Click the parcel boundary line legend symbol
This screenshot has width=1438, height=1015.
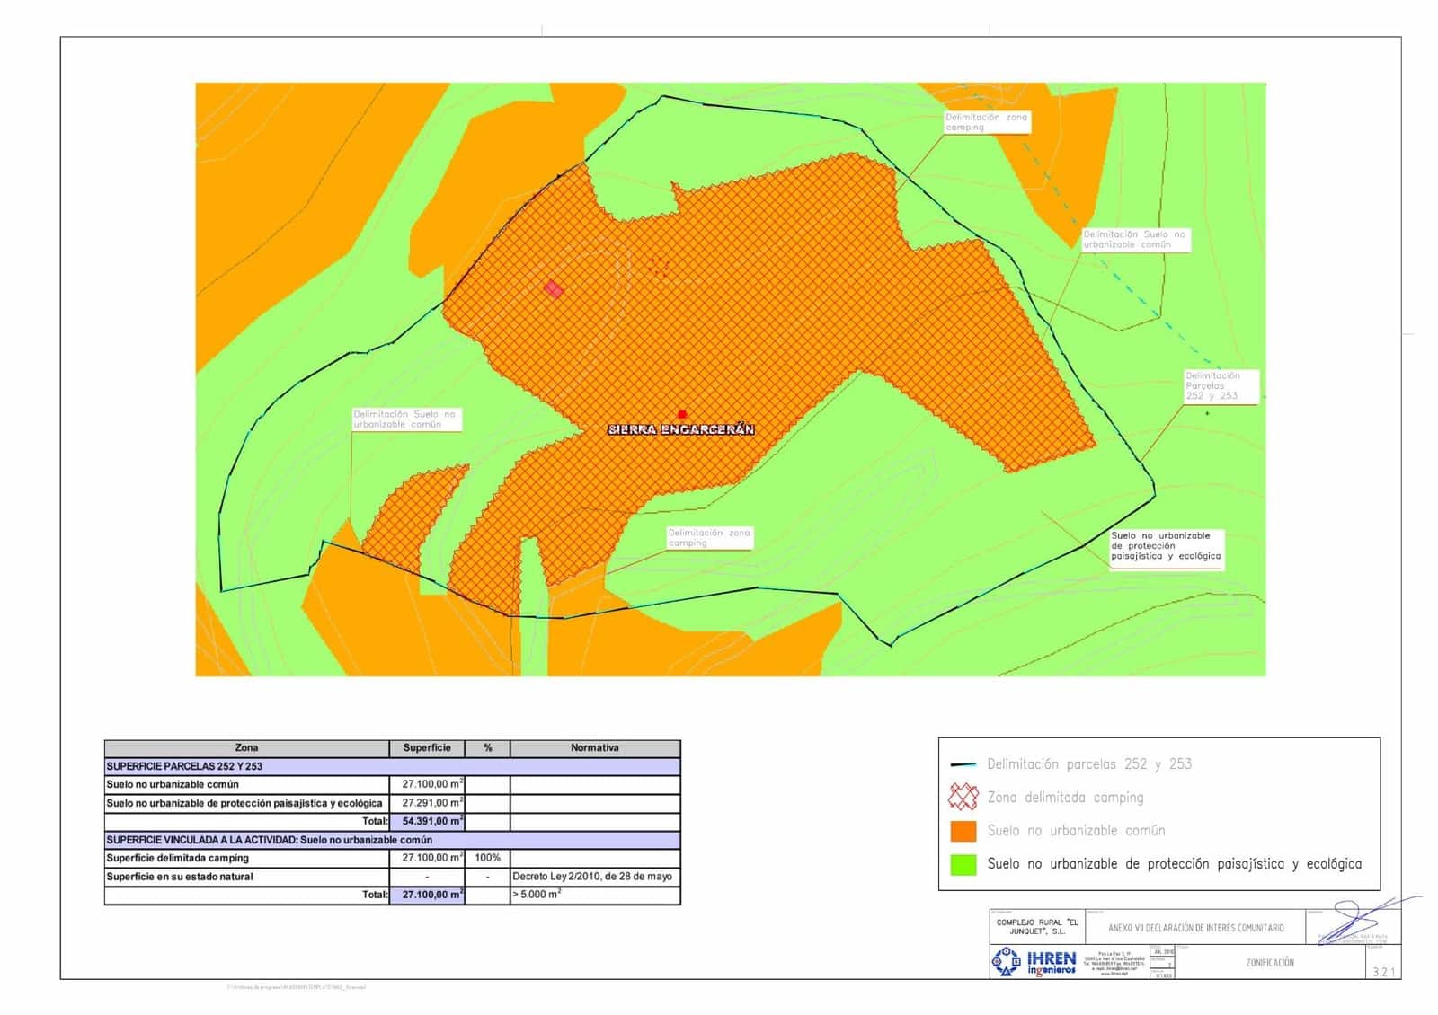click(963, 764)
